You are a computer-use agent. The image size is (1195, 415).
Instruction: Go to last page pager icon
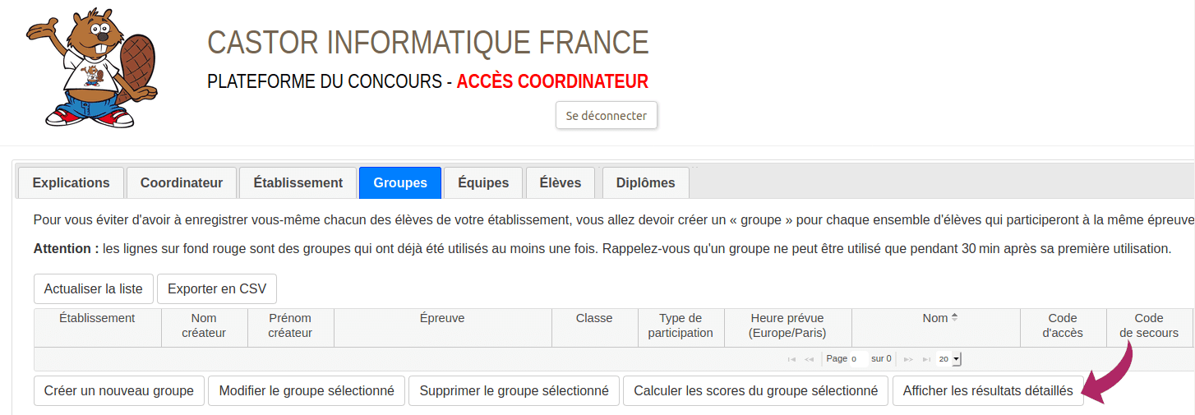click(926, 359)
